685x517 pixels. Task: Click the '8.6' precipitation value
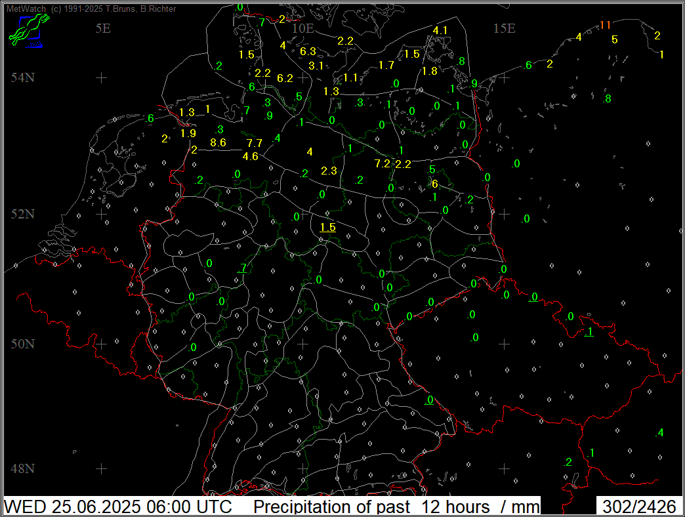[218, 142]
